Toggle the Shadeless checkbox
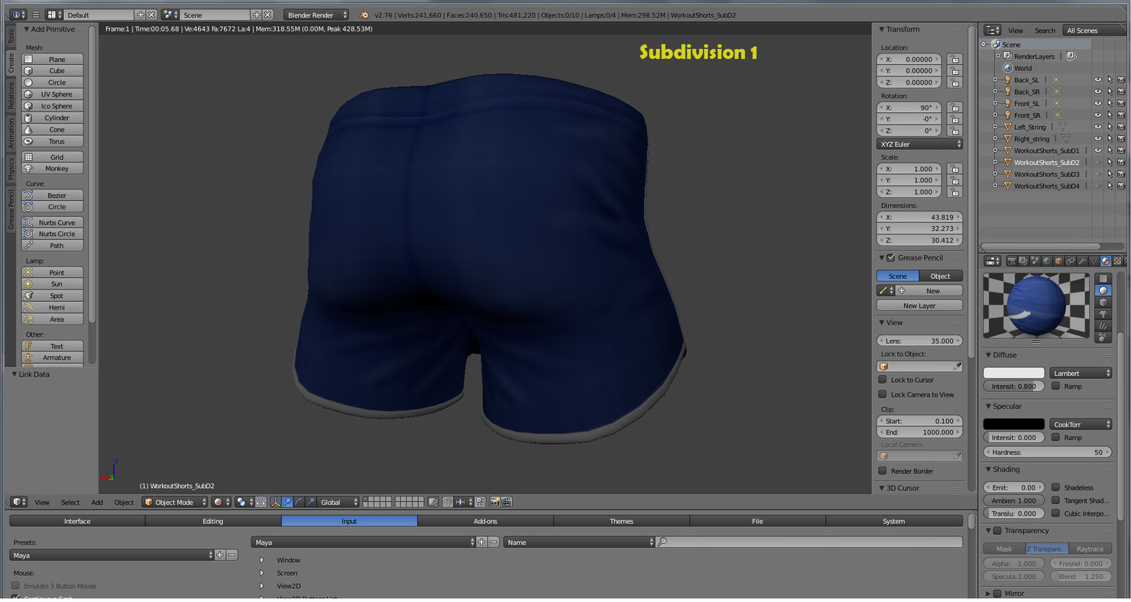 click(1055, 487)
